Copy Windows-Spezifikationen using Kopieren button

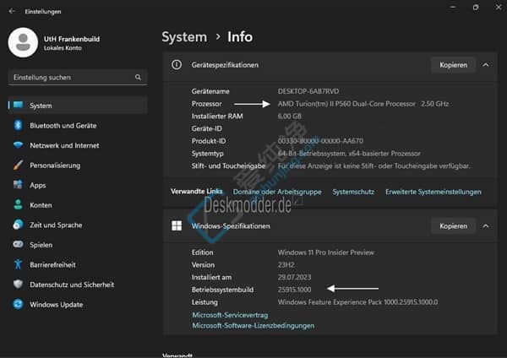453,226
